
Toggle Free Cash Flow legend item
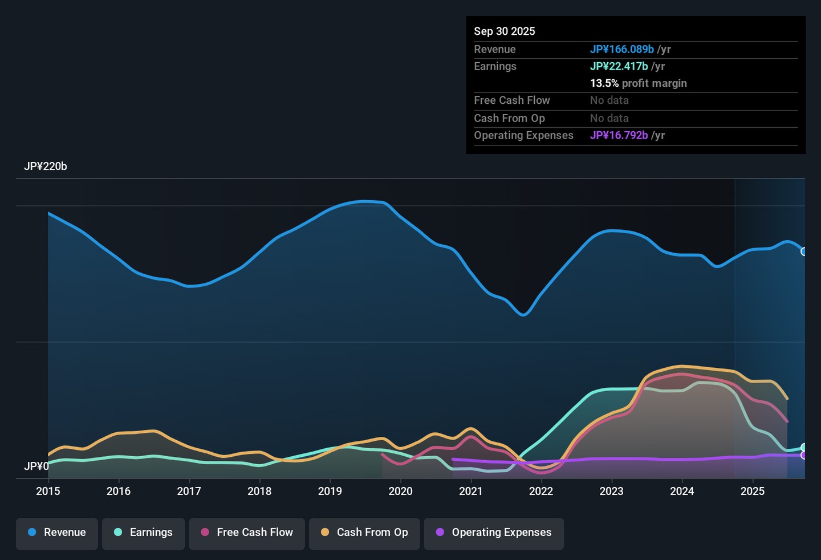(247, 533)
